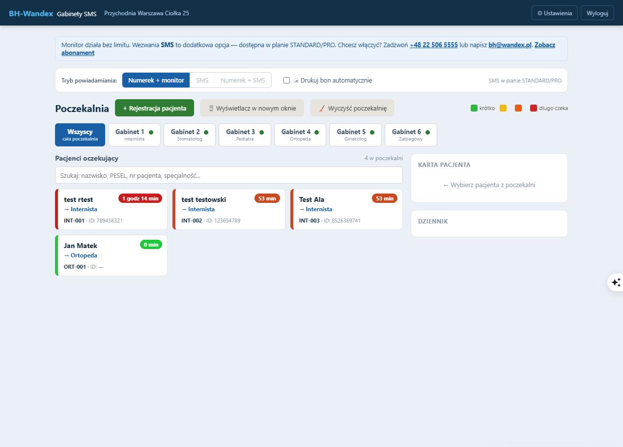Click the green krótko legend swatch
This screenshot has height=447, width=623.
click(x=474, y=108)
